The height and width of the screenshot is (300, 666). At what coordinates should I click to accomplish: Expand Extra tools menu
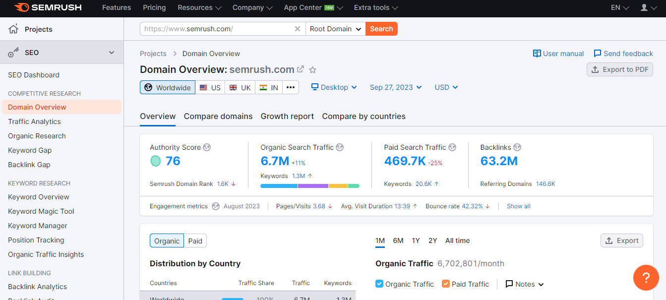coord(376,7)
